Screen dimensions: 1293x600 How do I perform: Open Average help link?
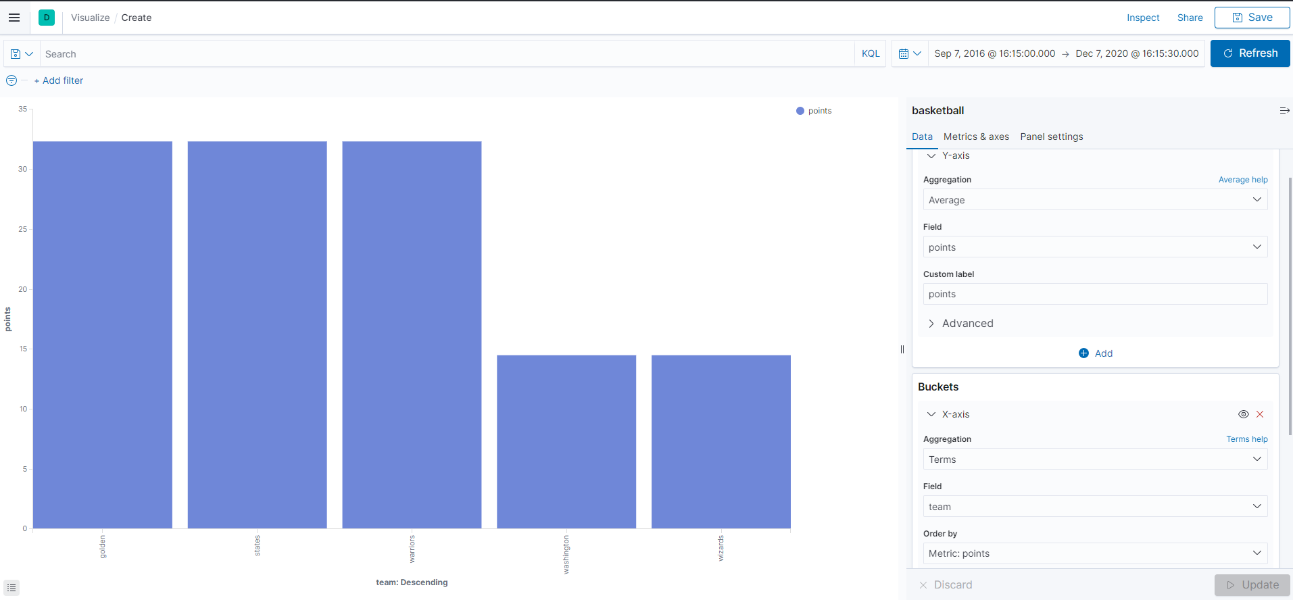[x=1243, y=180]
